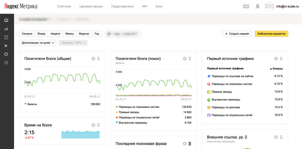Sort by the Отказы column header
This screenshot has width=302, height=149.
[x=276, y=69]
